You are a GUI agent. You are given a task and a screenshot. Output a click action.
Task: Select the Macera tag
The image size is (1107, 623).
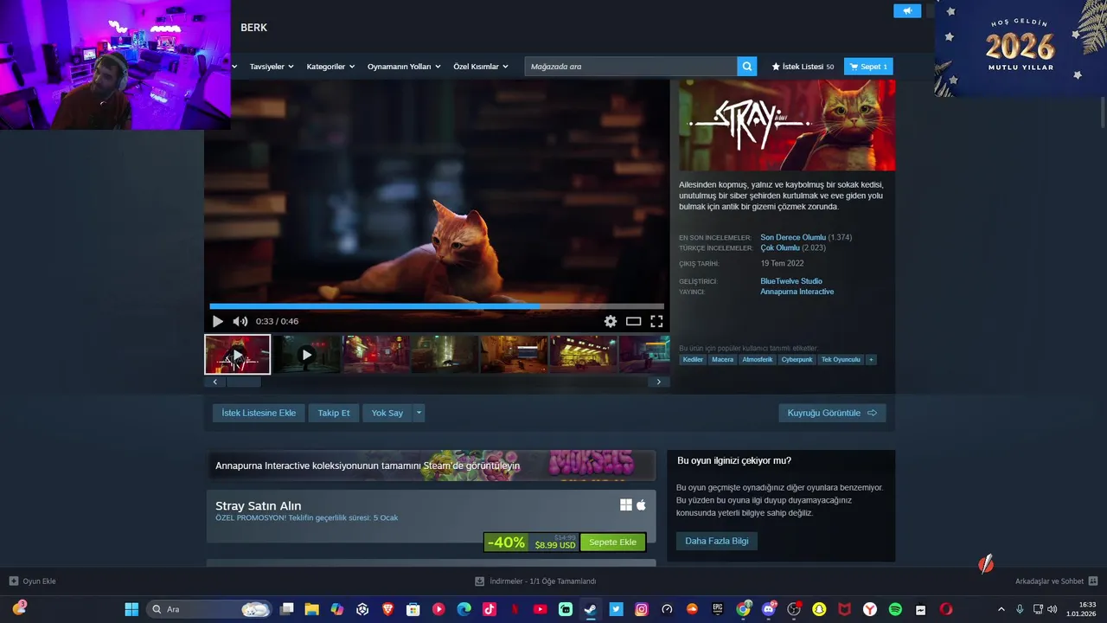coord(722,359)
